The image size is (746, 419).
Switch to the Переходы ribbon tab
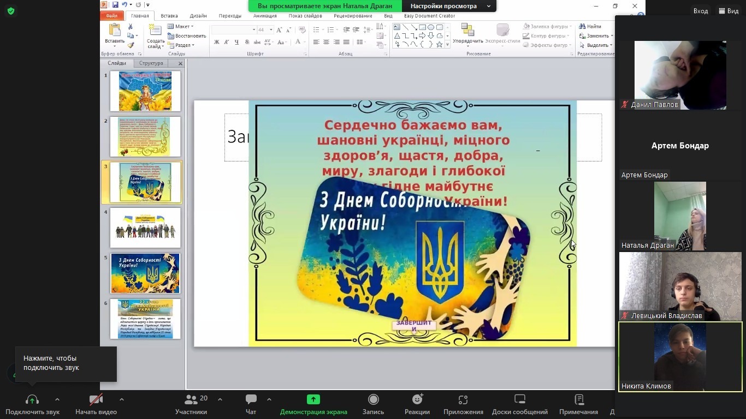230,16
